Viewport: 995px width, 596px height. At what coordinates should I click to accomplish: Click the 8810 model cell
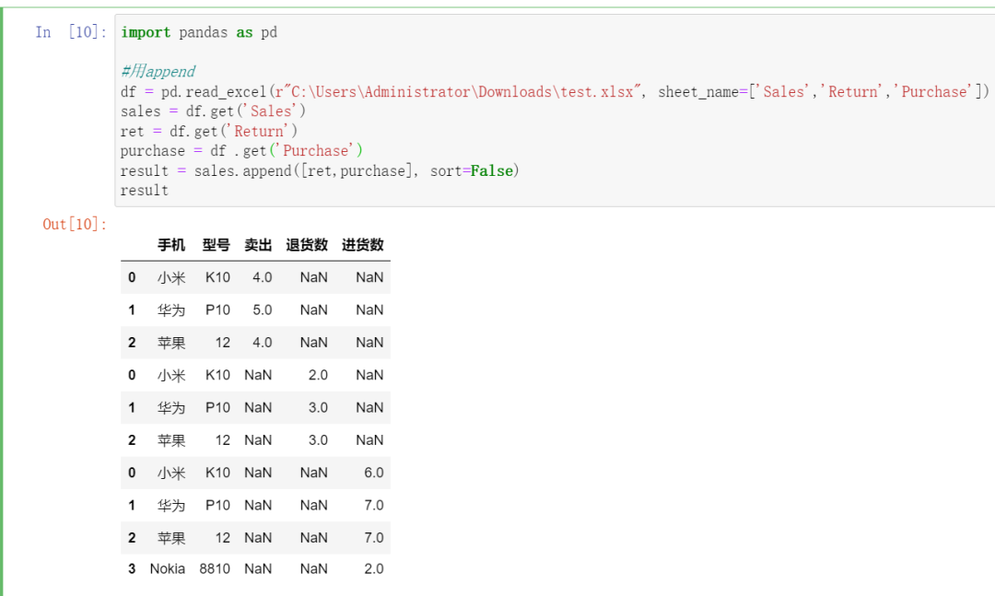(215, 568)
